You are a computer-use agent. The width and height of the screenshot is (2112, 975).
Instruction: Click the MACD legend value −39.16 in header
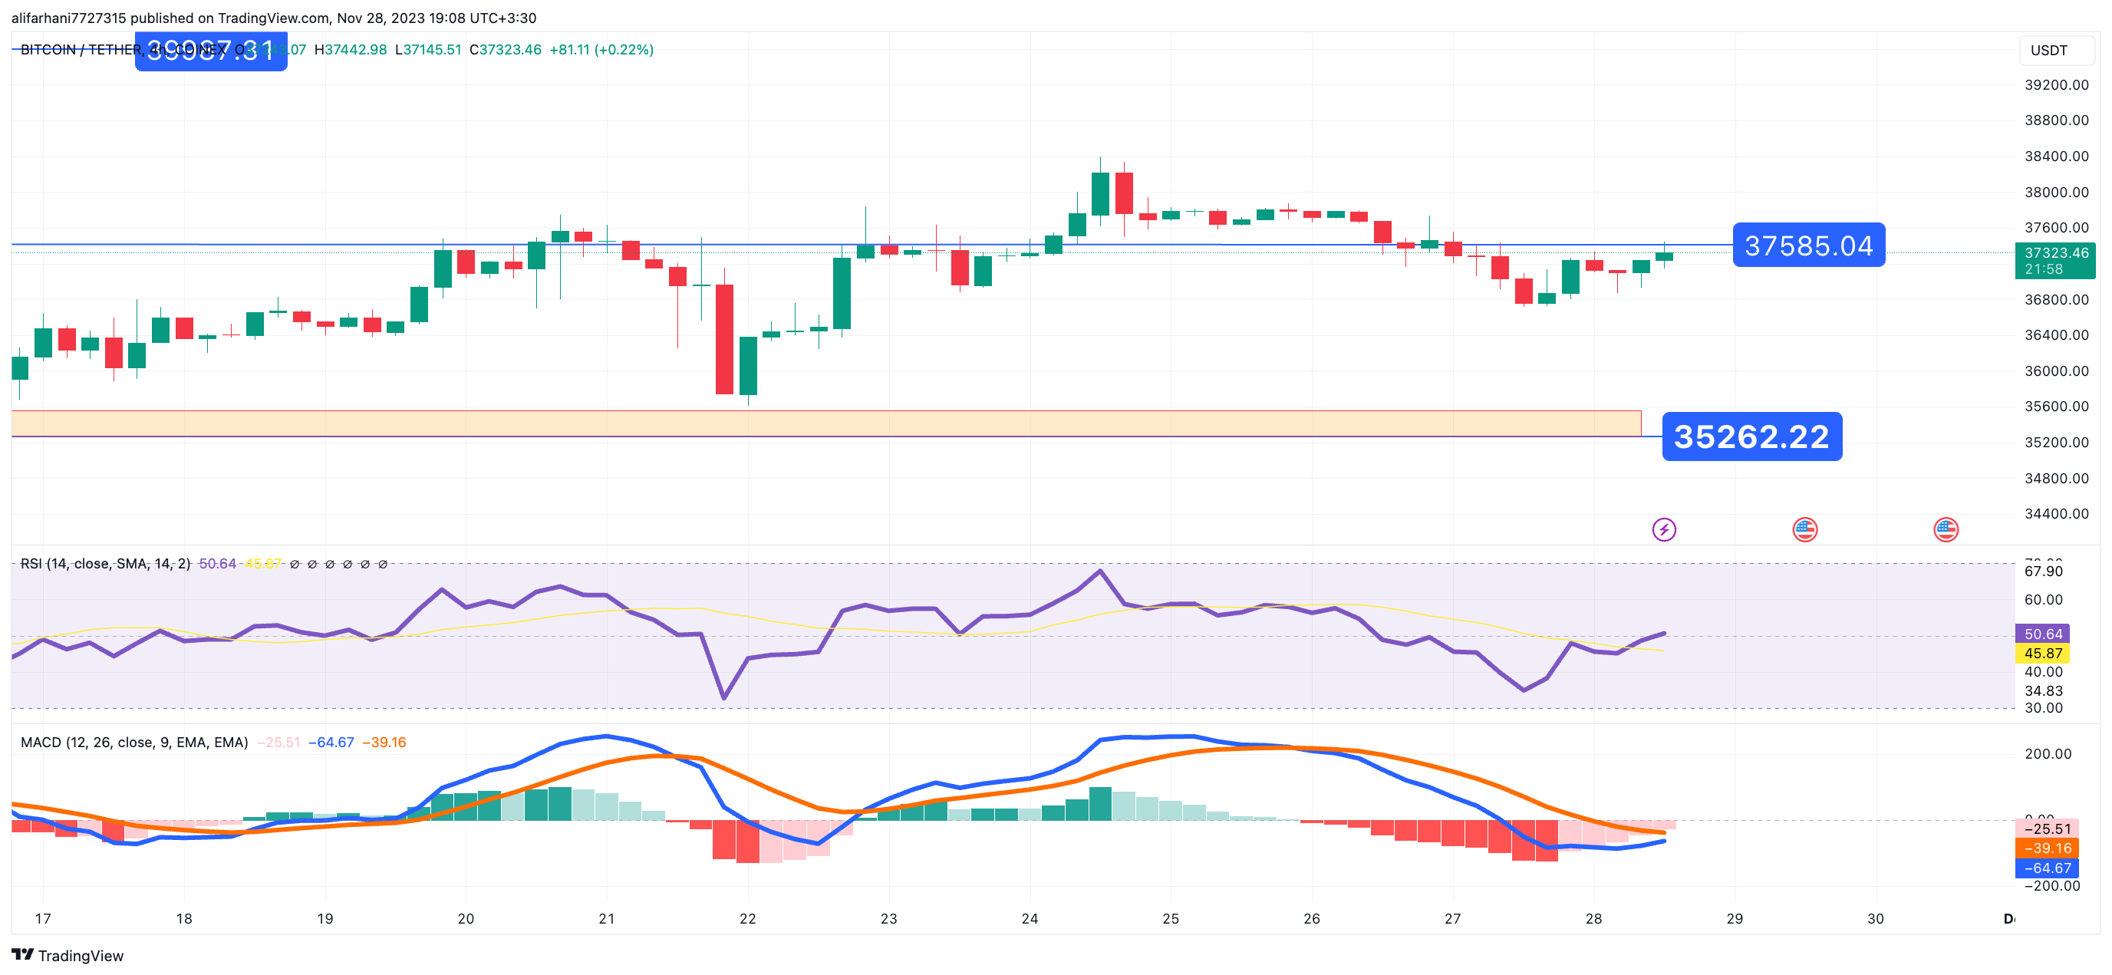tap(384, 742)
